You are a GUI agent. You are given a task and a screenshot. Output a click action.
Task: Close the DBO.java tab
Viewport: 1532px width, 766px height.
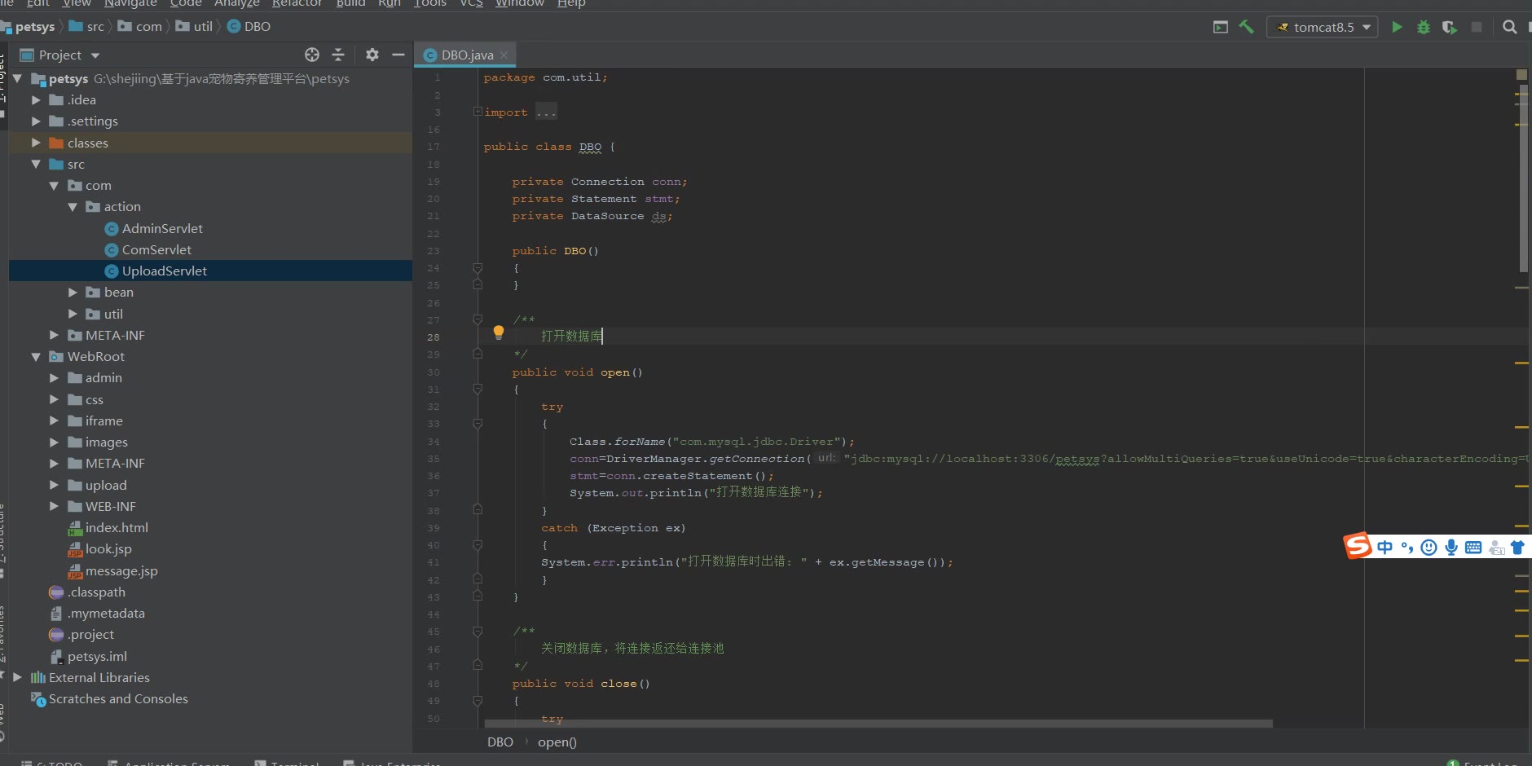coord(504,55)
